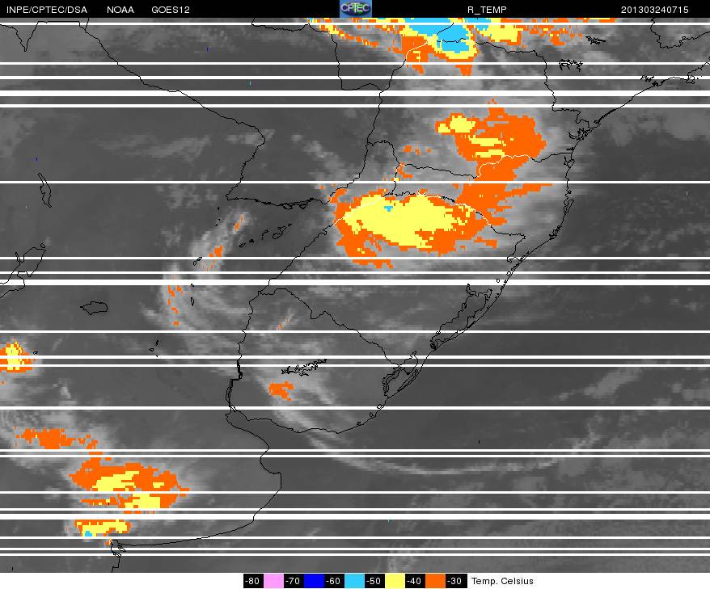Select the -50 legend value

click(374, 581)
